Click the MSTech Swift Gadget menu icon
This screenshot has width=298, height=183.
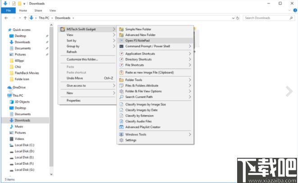(x=63, y=29)
